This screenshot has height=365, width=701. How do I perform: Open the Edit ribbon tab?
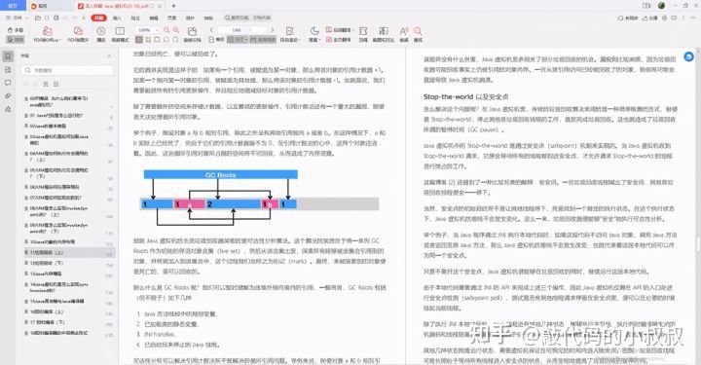pos(154,18)
